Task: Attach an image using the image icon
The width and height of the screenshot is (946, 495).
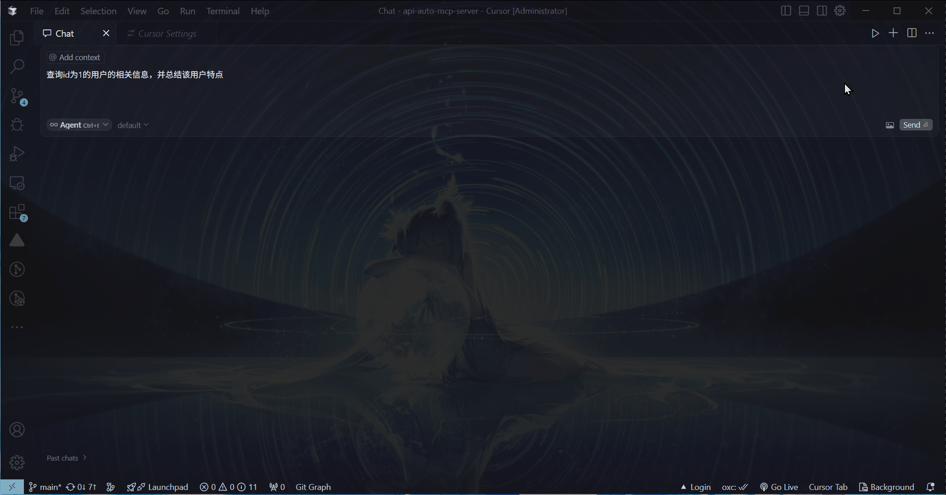Action: (890, 125)
